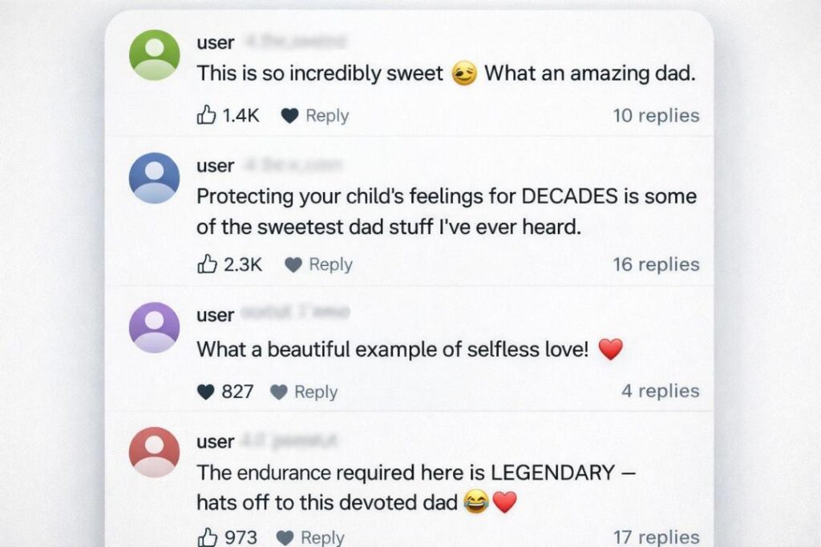
Task: Toggle the heart showing 827 likes
Action: point(206,392)
